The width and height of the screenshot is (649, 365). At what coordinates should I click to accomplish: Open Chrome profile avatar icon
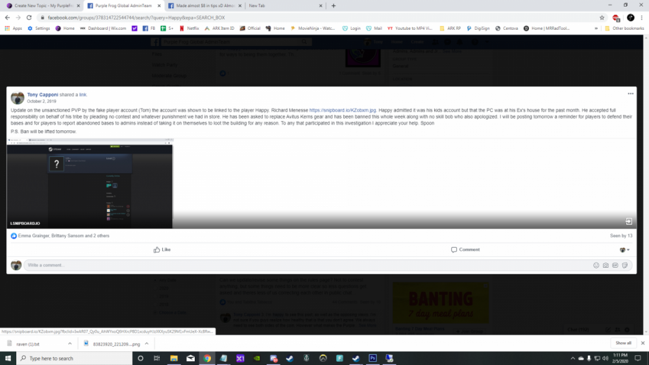(x=630, y=18)
